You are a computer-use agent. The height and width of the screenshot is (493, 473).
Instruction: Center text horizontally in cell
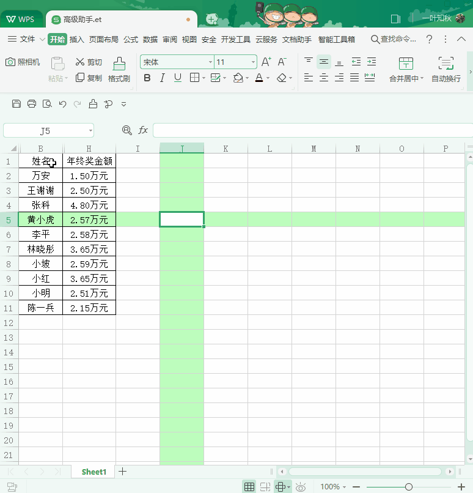coord(324,77)
